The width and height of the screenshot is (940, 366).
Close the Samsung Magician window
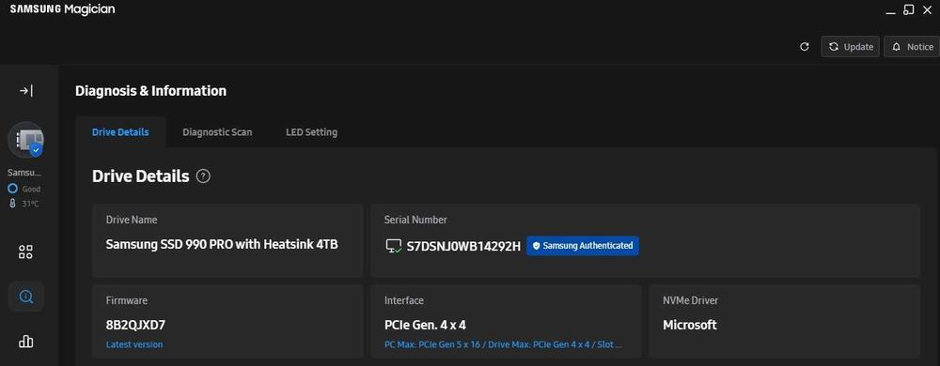pos(929,9)
